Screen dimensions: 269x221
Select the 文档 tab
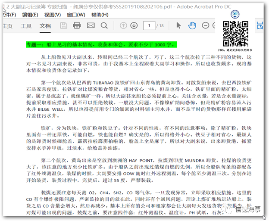pos(45,26)
